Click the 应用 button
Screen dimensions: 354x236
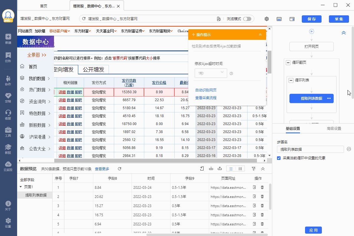(313, 230)
